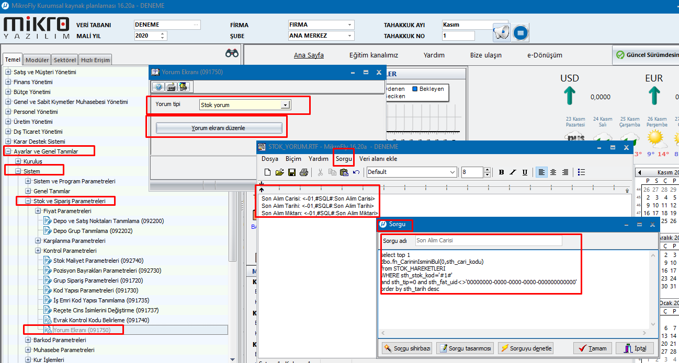Align text right

pos(565,172)
